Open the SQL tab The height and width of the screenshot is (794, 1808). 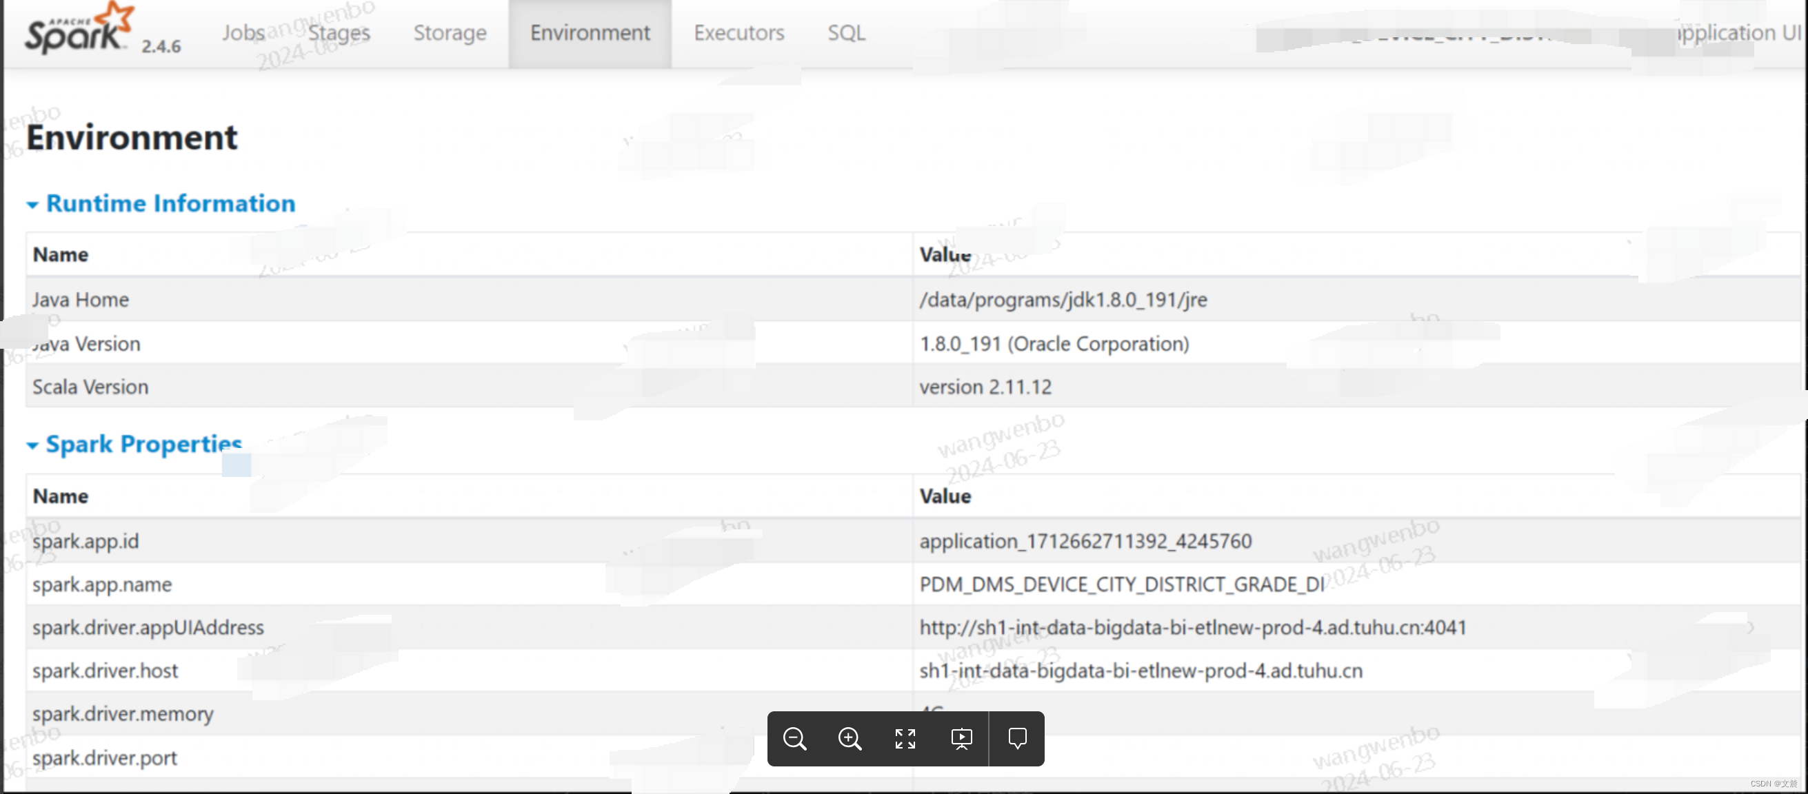point(846,32)
